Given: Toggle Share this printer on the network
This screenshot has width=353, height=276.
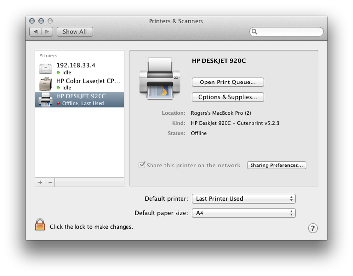Looking at the screenshot, I should [x=142, y=165].
